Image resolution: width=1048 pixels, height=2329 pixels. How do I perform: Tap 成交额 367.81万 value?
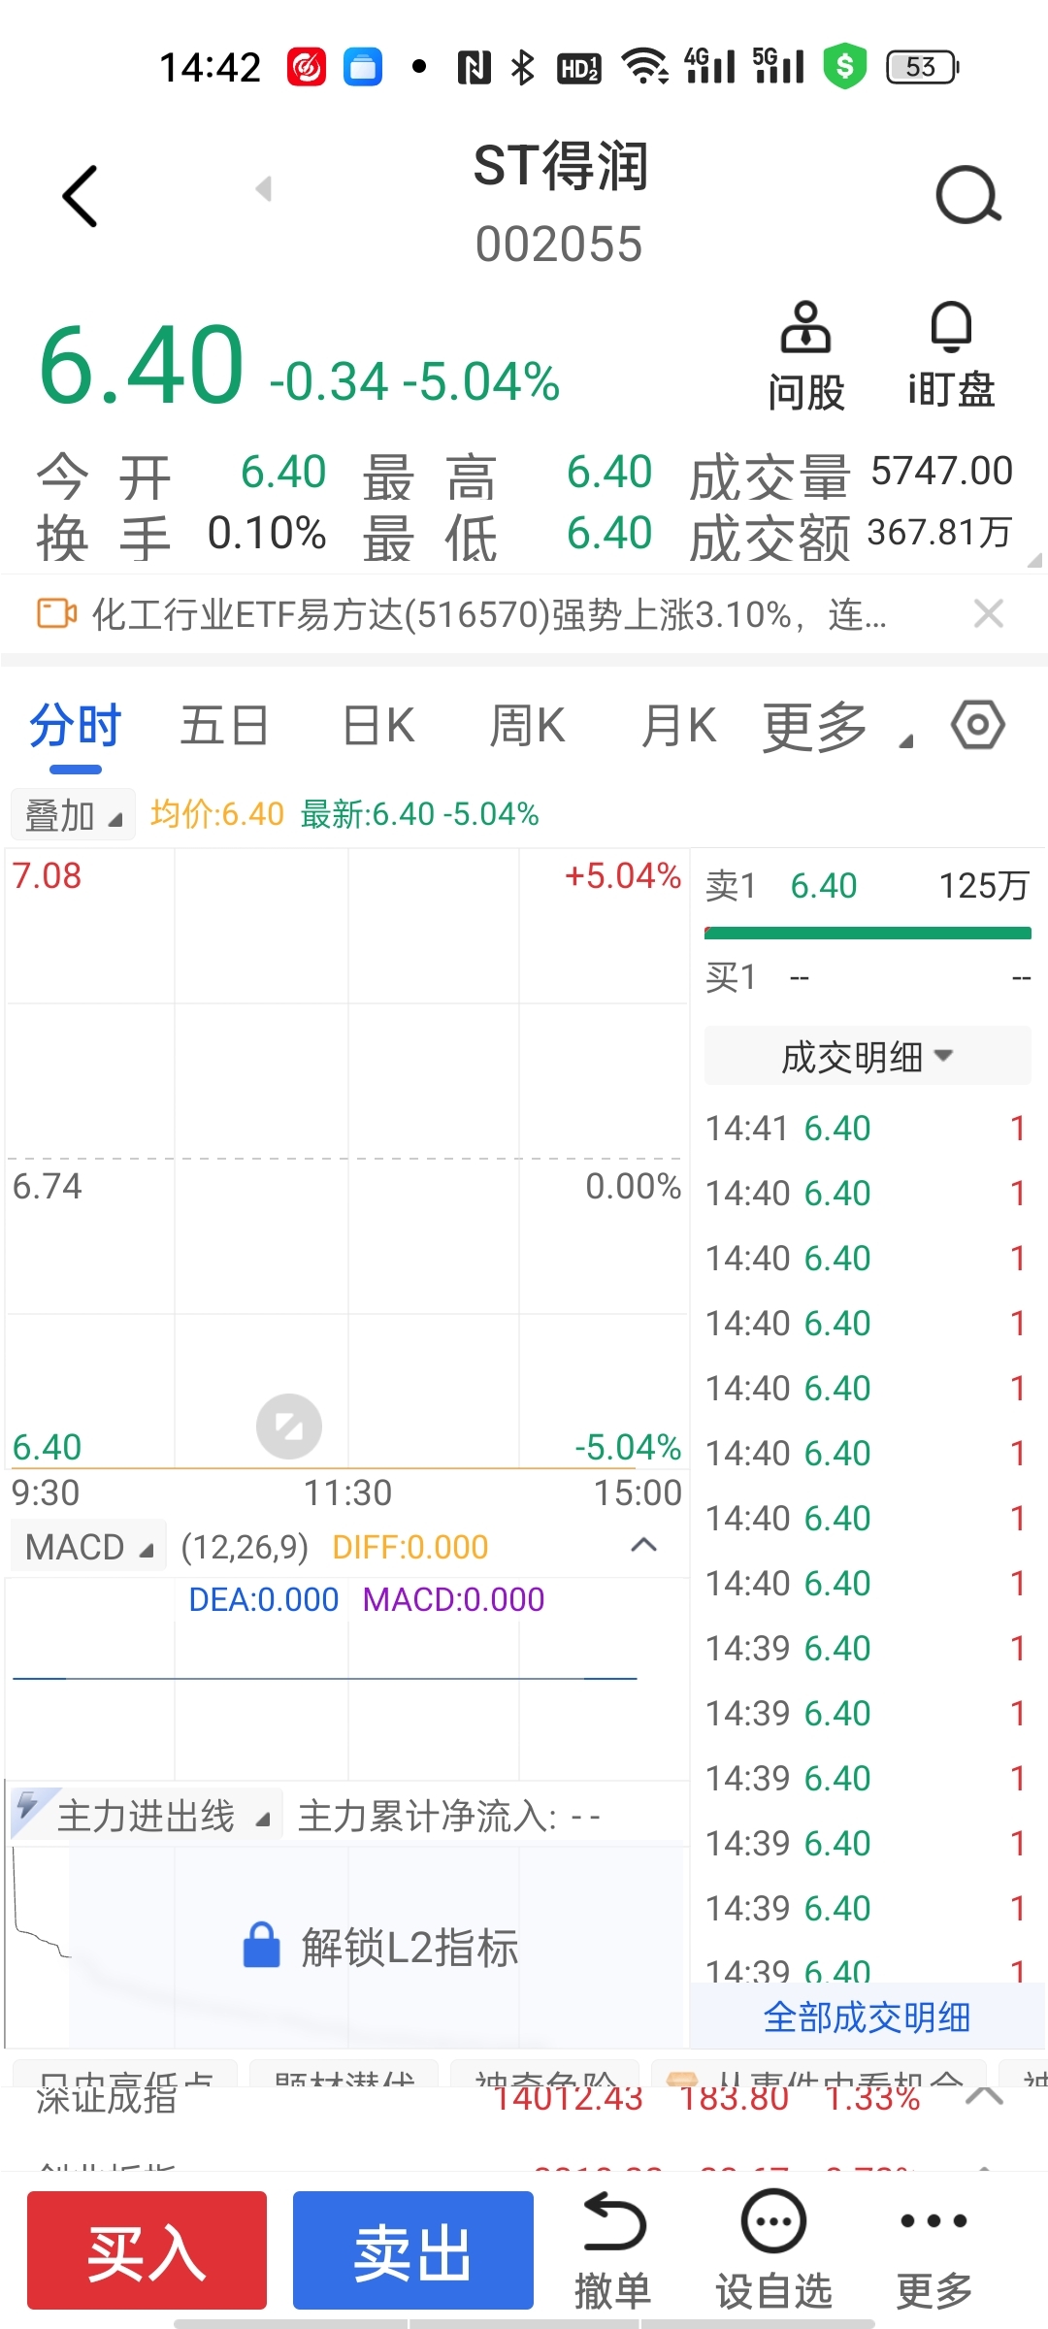point(939,532)
